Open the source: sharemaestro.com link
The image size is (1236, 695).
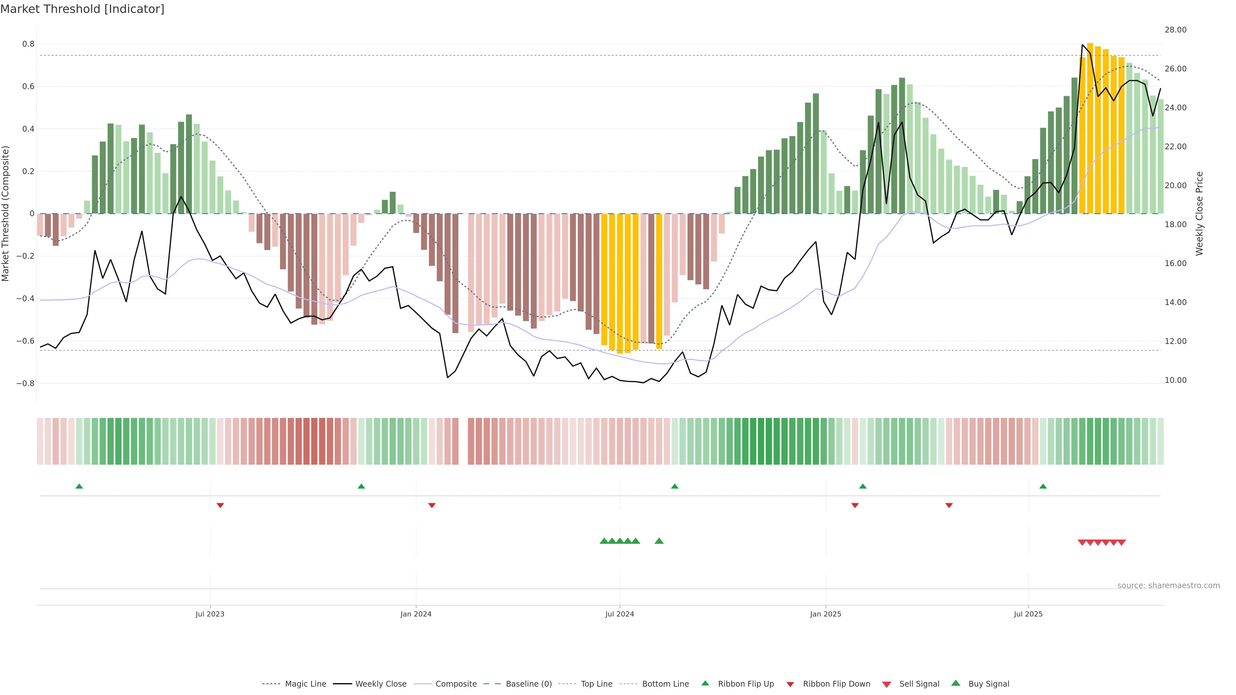[1168, 585]
